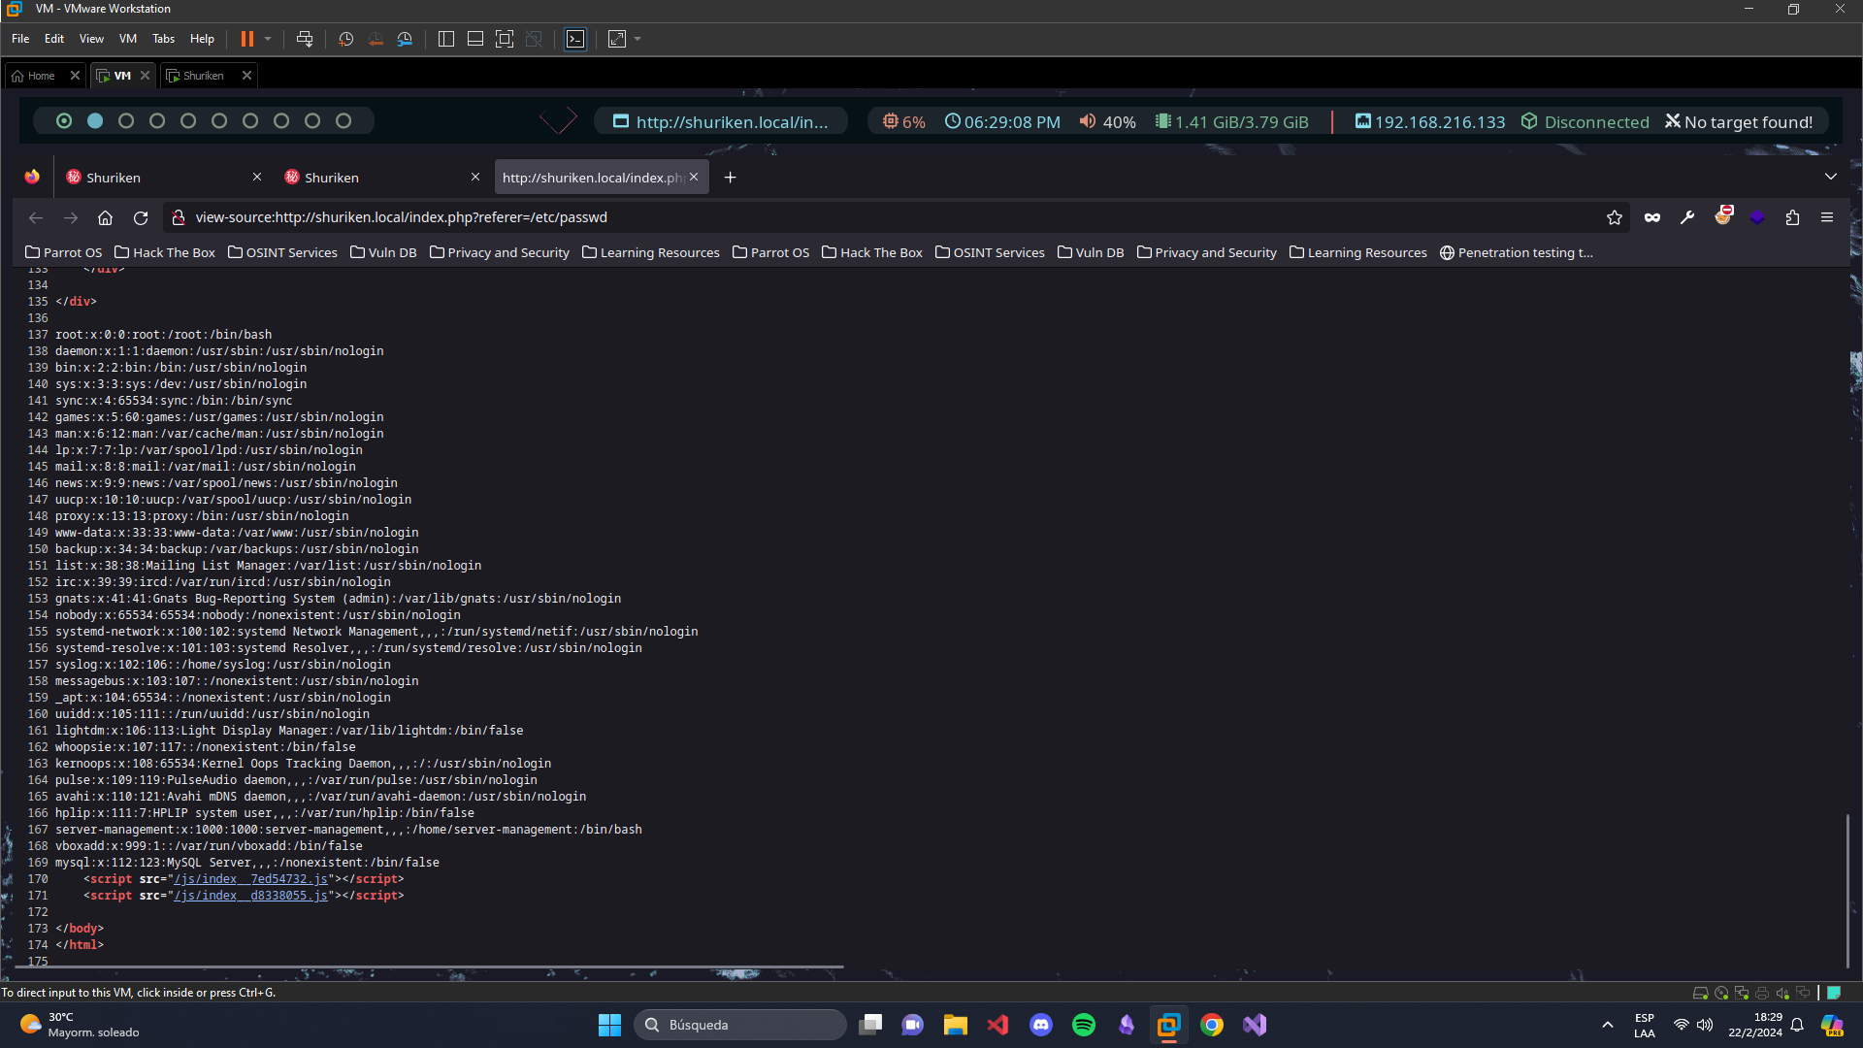1863x1048 pixels.
Task: Select the second filled workspace dot
Action: coord(95,121)
